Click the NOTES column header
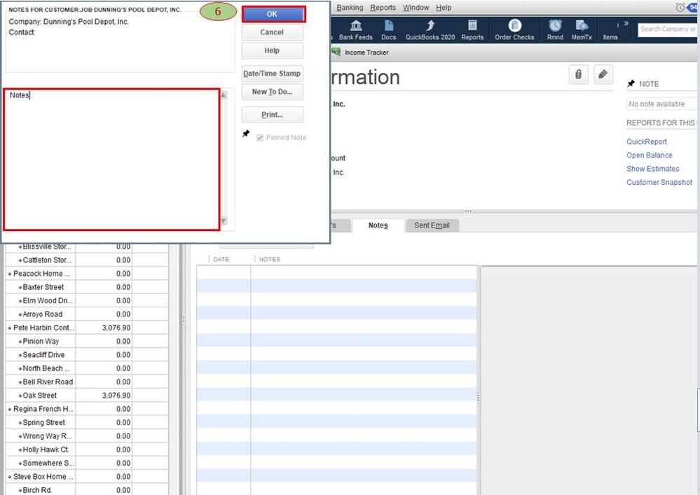 tap(270, 259)
